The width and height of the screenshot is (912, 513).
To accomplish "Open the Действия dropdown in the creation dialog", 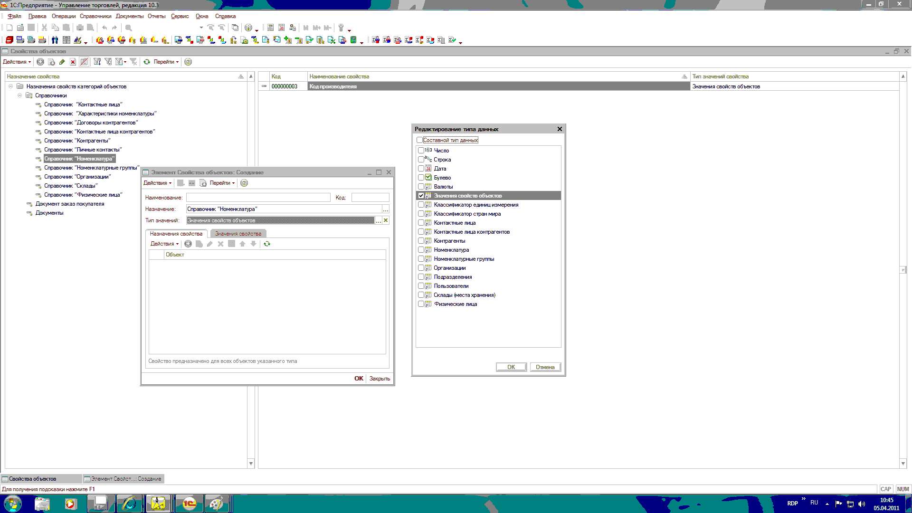I will (x=157, y=183).
